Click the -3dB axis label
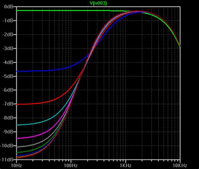199x169 pixels. (x=8, y=48)
